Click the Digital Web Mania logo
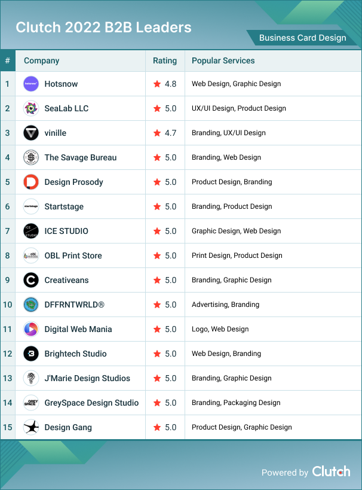The height and width of the screenshot is (490, 362). [31, 329]
